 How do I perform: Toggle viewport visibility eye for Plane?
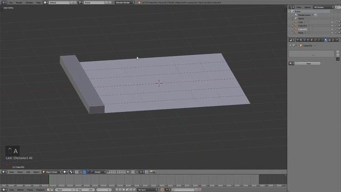click(x=332, y=33)
